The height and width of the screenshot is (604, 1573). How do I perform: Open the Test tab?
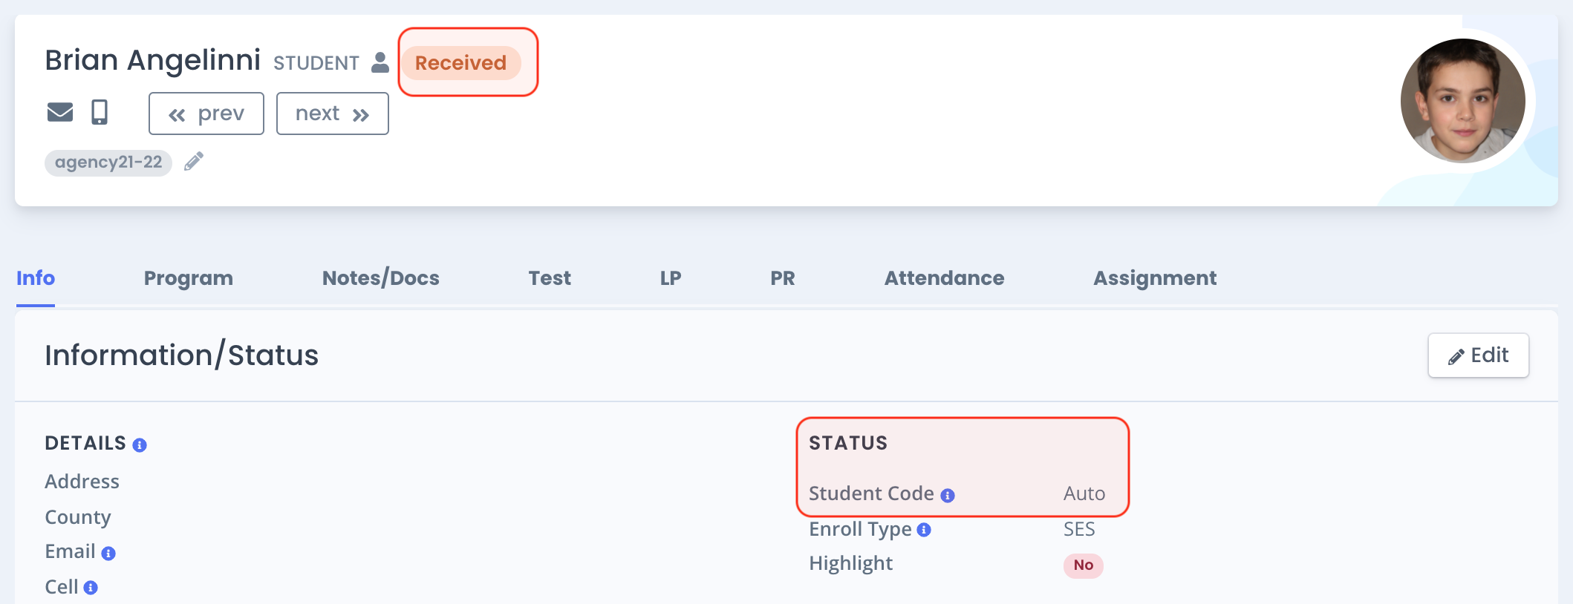tap(550, 278)
